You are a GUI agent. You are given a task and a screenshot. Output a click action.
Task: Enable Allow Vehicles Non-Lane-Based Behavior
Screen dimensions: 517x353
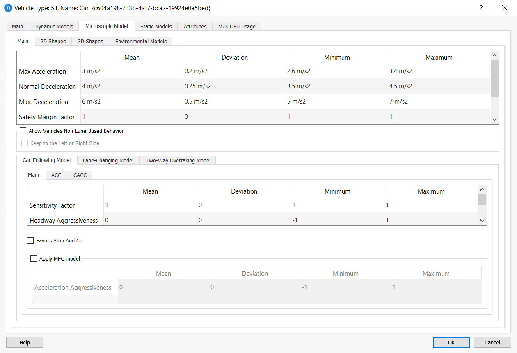pyautogui.click(x=23, y=130)
